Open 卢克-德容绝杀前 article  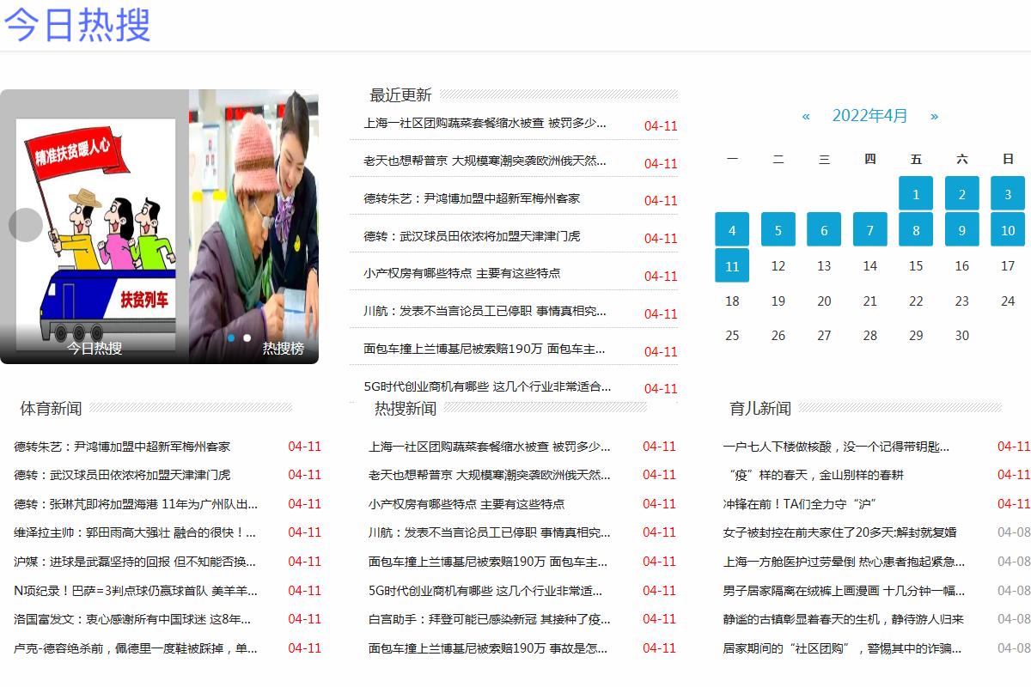tap(136, 648)
